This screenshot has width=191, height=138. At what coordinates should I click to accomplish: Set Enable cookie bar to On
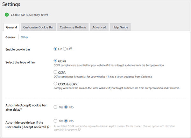55,49
